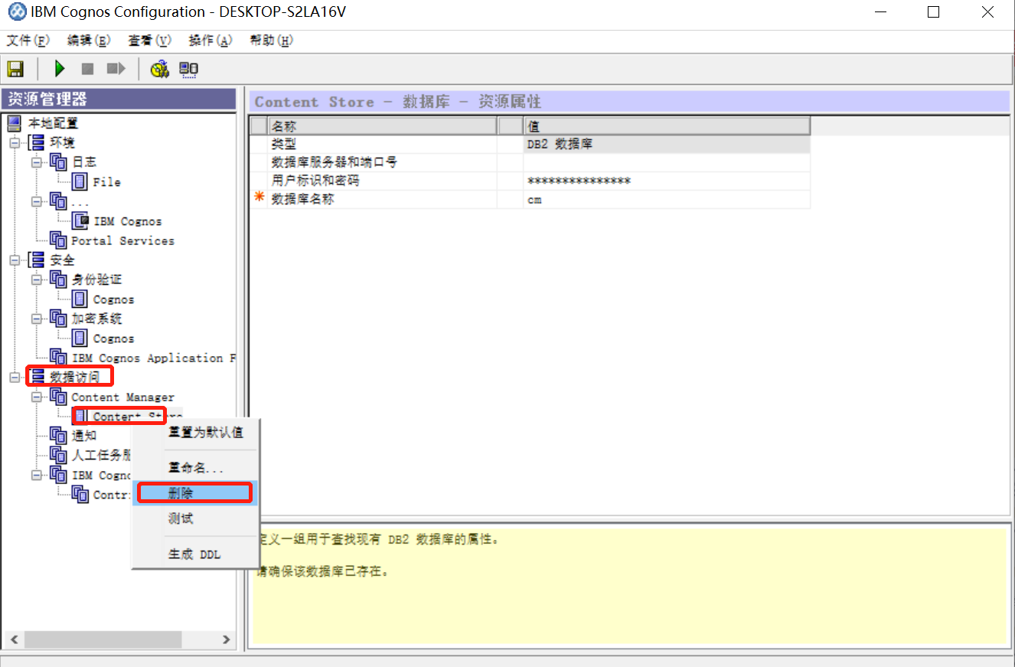
Task: Click the Restart service toolbar icon
Action: (x=116, y=69)
